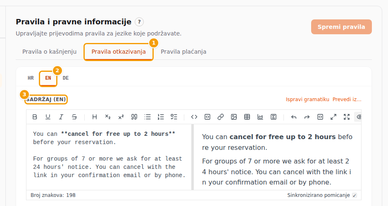Toggle Sinkronizirano pomicanje checkbox
This screenshot has width=388, height=206.
[x=355, y=195]
